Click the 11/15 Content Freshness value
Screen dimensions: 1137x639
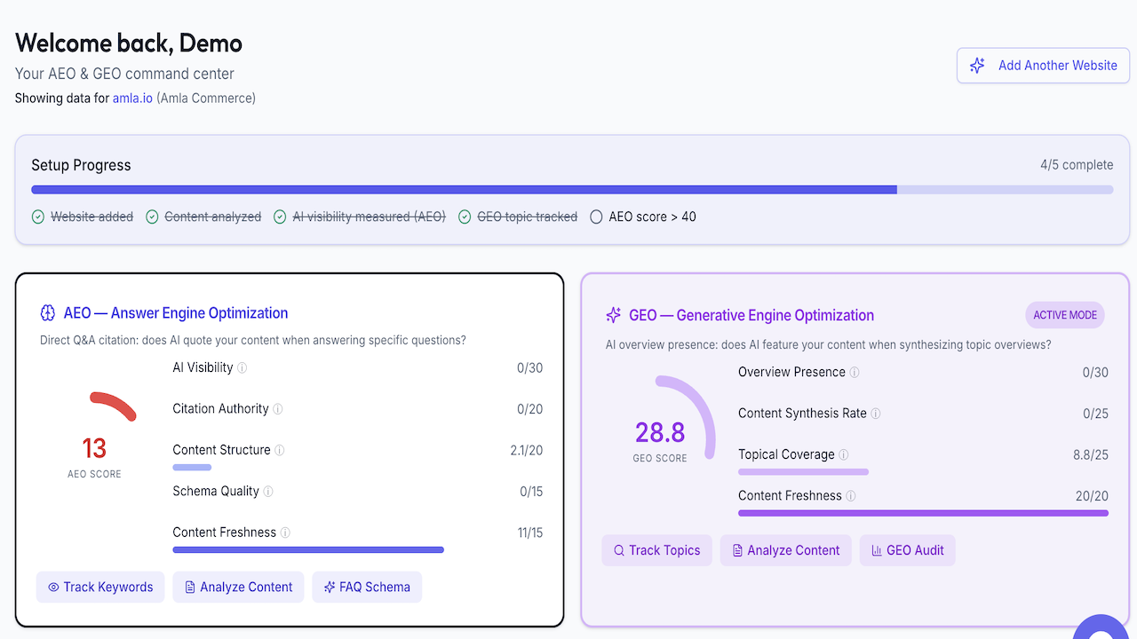pyautogui.click(x=530, y=533)
